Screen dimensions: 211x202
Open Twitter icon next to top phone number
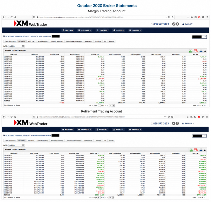coord(174,24)
